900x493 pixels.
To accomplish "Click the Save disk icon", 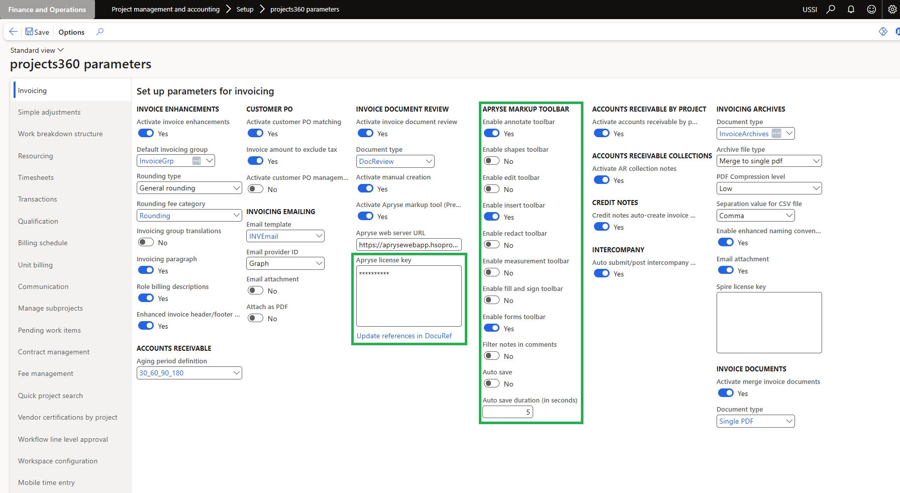I will tap(29, 32).
